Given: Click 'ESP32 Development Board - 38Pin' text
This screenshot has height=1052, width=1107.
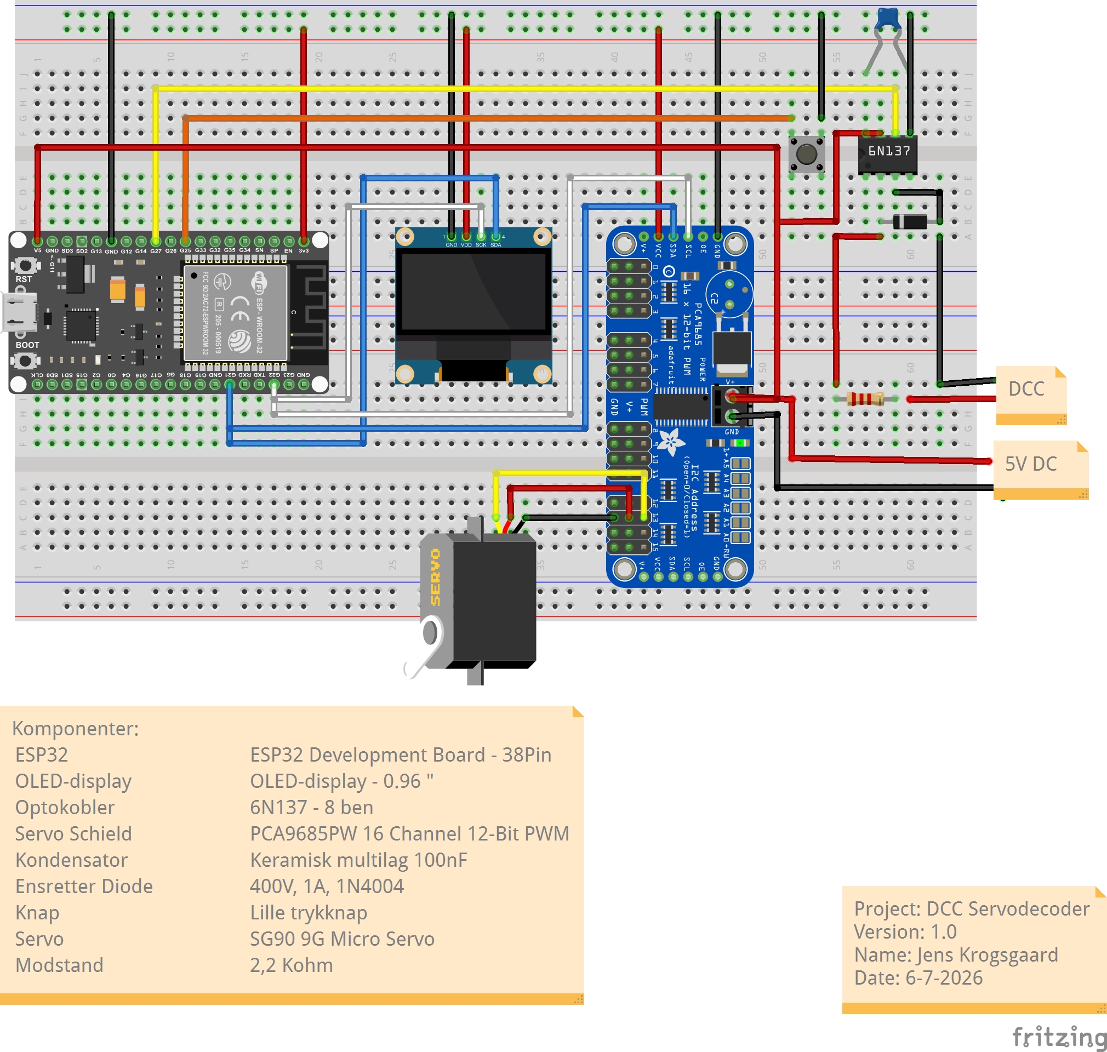Looking at the screenshot, I should [x=401, y=755].
